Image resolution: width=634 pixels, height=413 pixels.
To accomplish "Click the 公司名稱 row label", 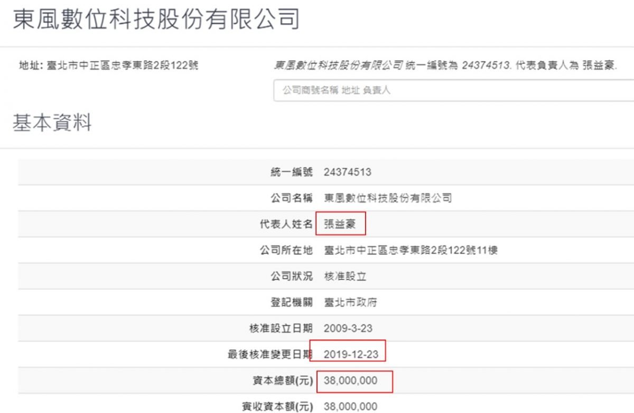I will (x=291, y=198).
